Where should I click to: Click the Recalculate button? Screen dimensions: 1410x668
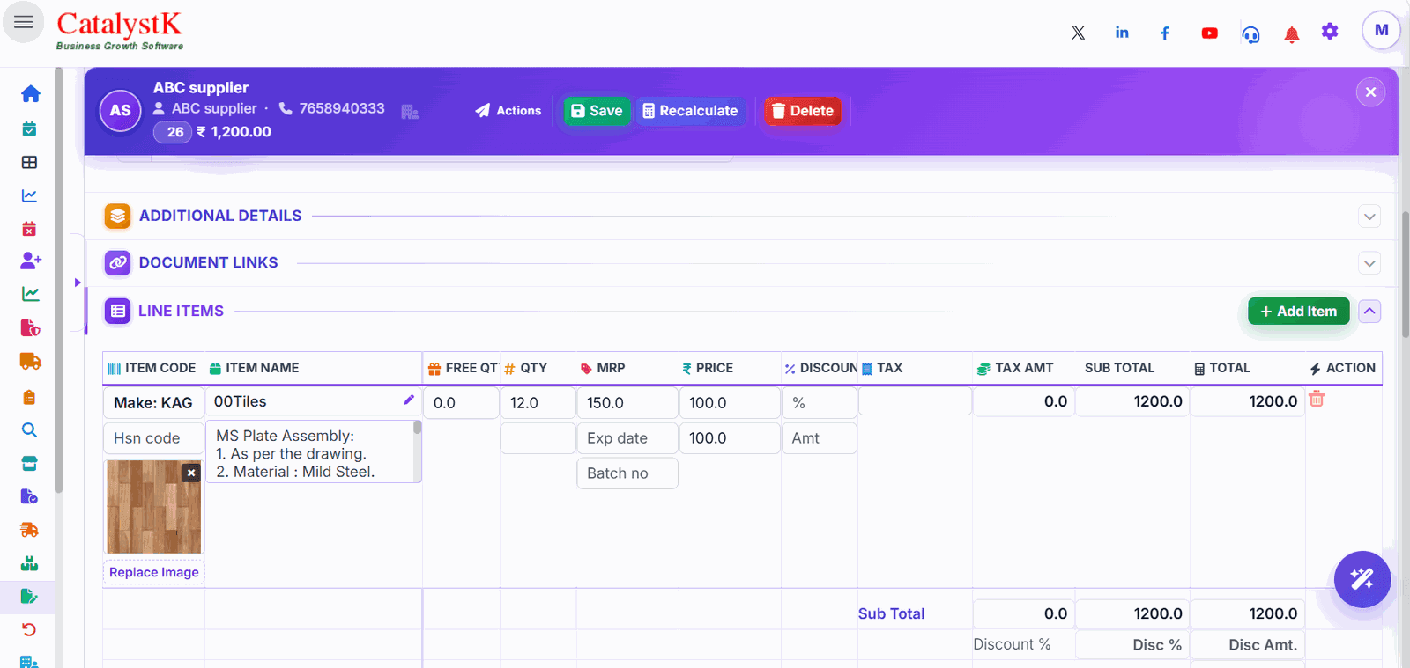tap(691, 111)
